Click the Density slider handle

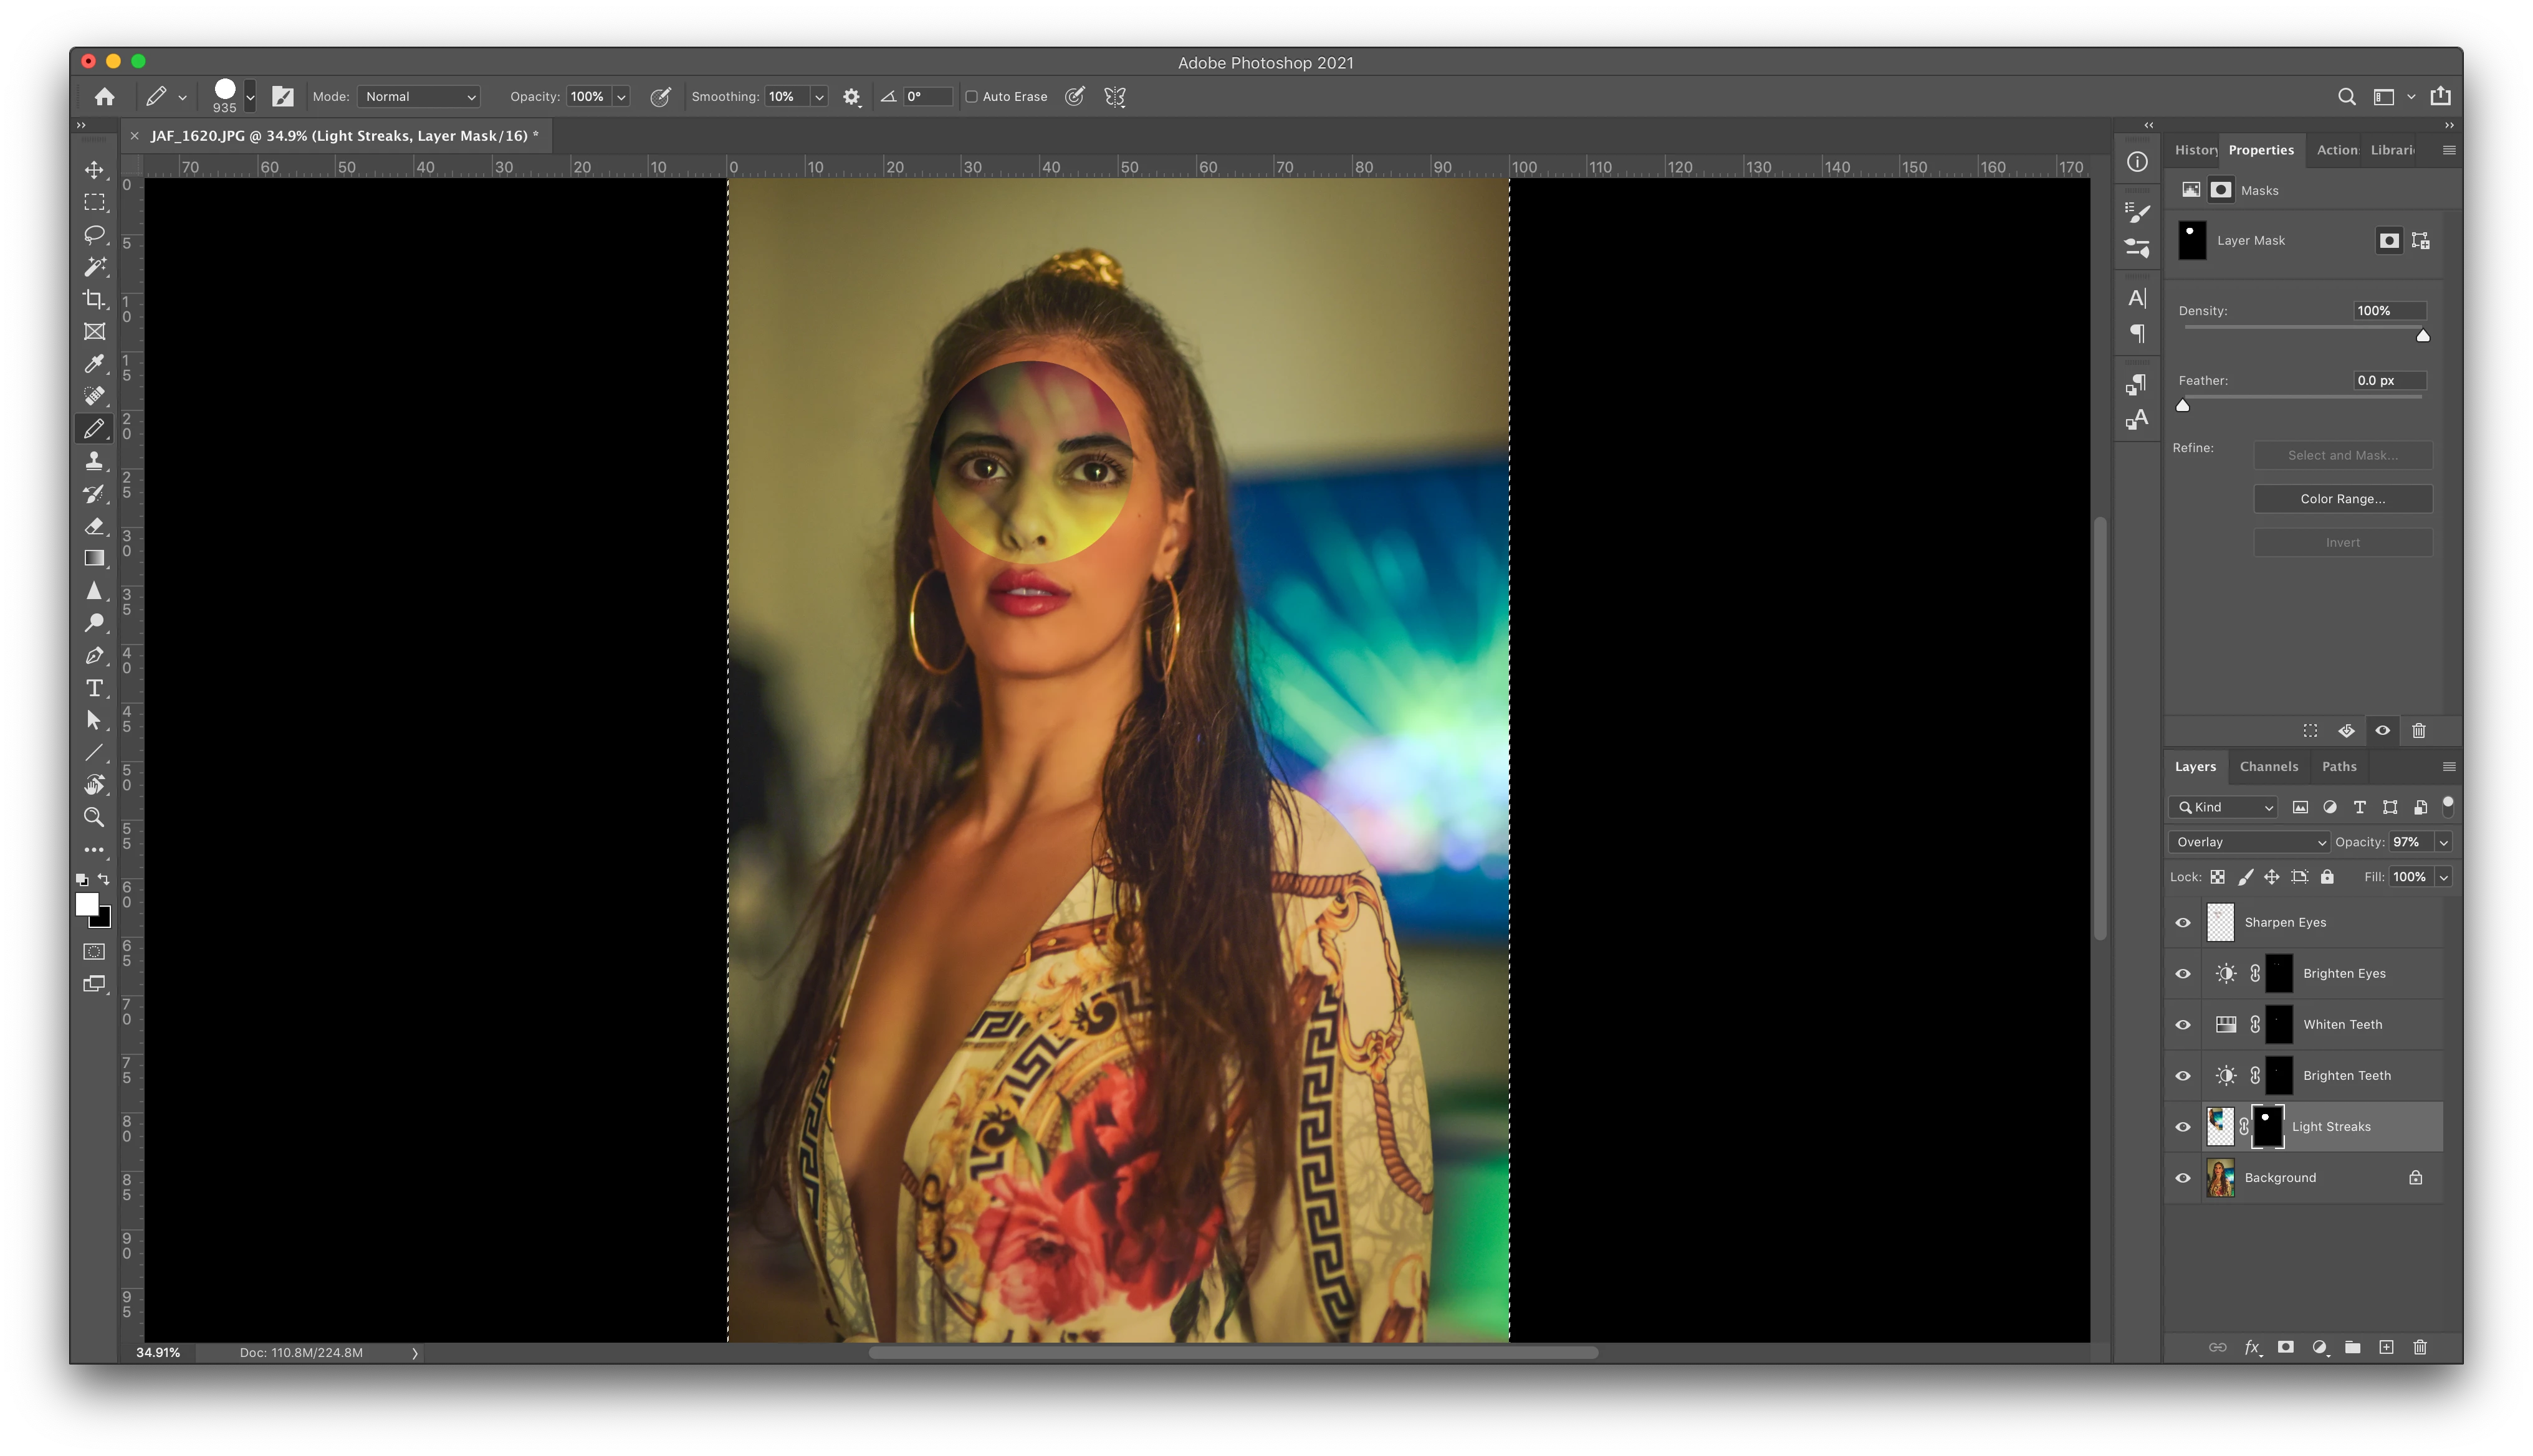click(2422, 336)
